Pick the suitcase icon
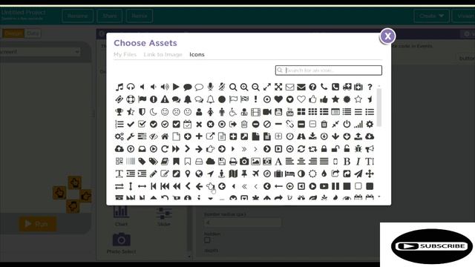 [x=278, y=174]
